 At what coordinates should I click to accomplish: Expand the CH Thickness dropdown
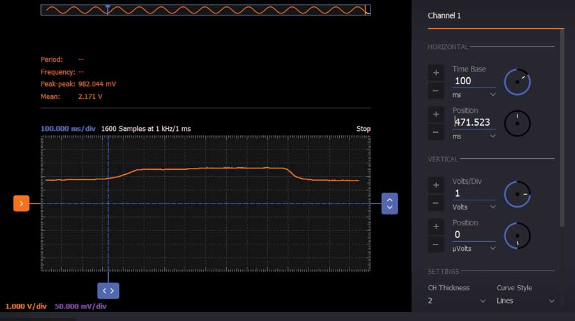(x=456, y=301)
